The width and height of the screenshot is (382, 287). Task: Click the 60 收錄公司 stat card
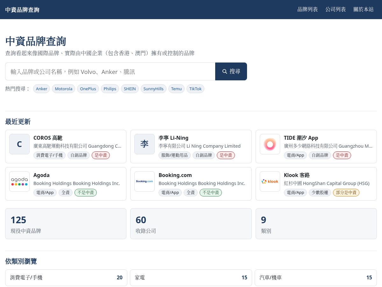pos(191,224)
